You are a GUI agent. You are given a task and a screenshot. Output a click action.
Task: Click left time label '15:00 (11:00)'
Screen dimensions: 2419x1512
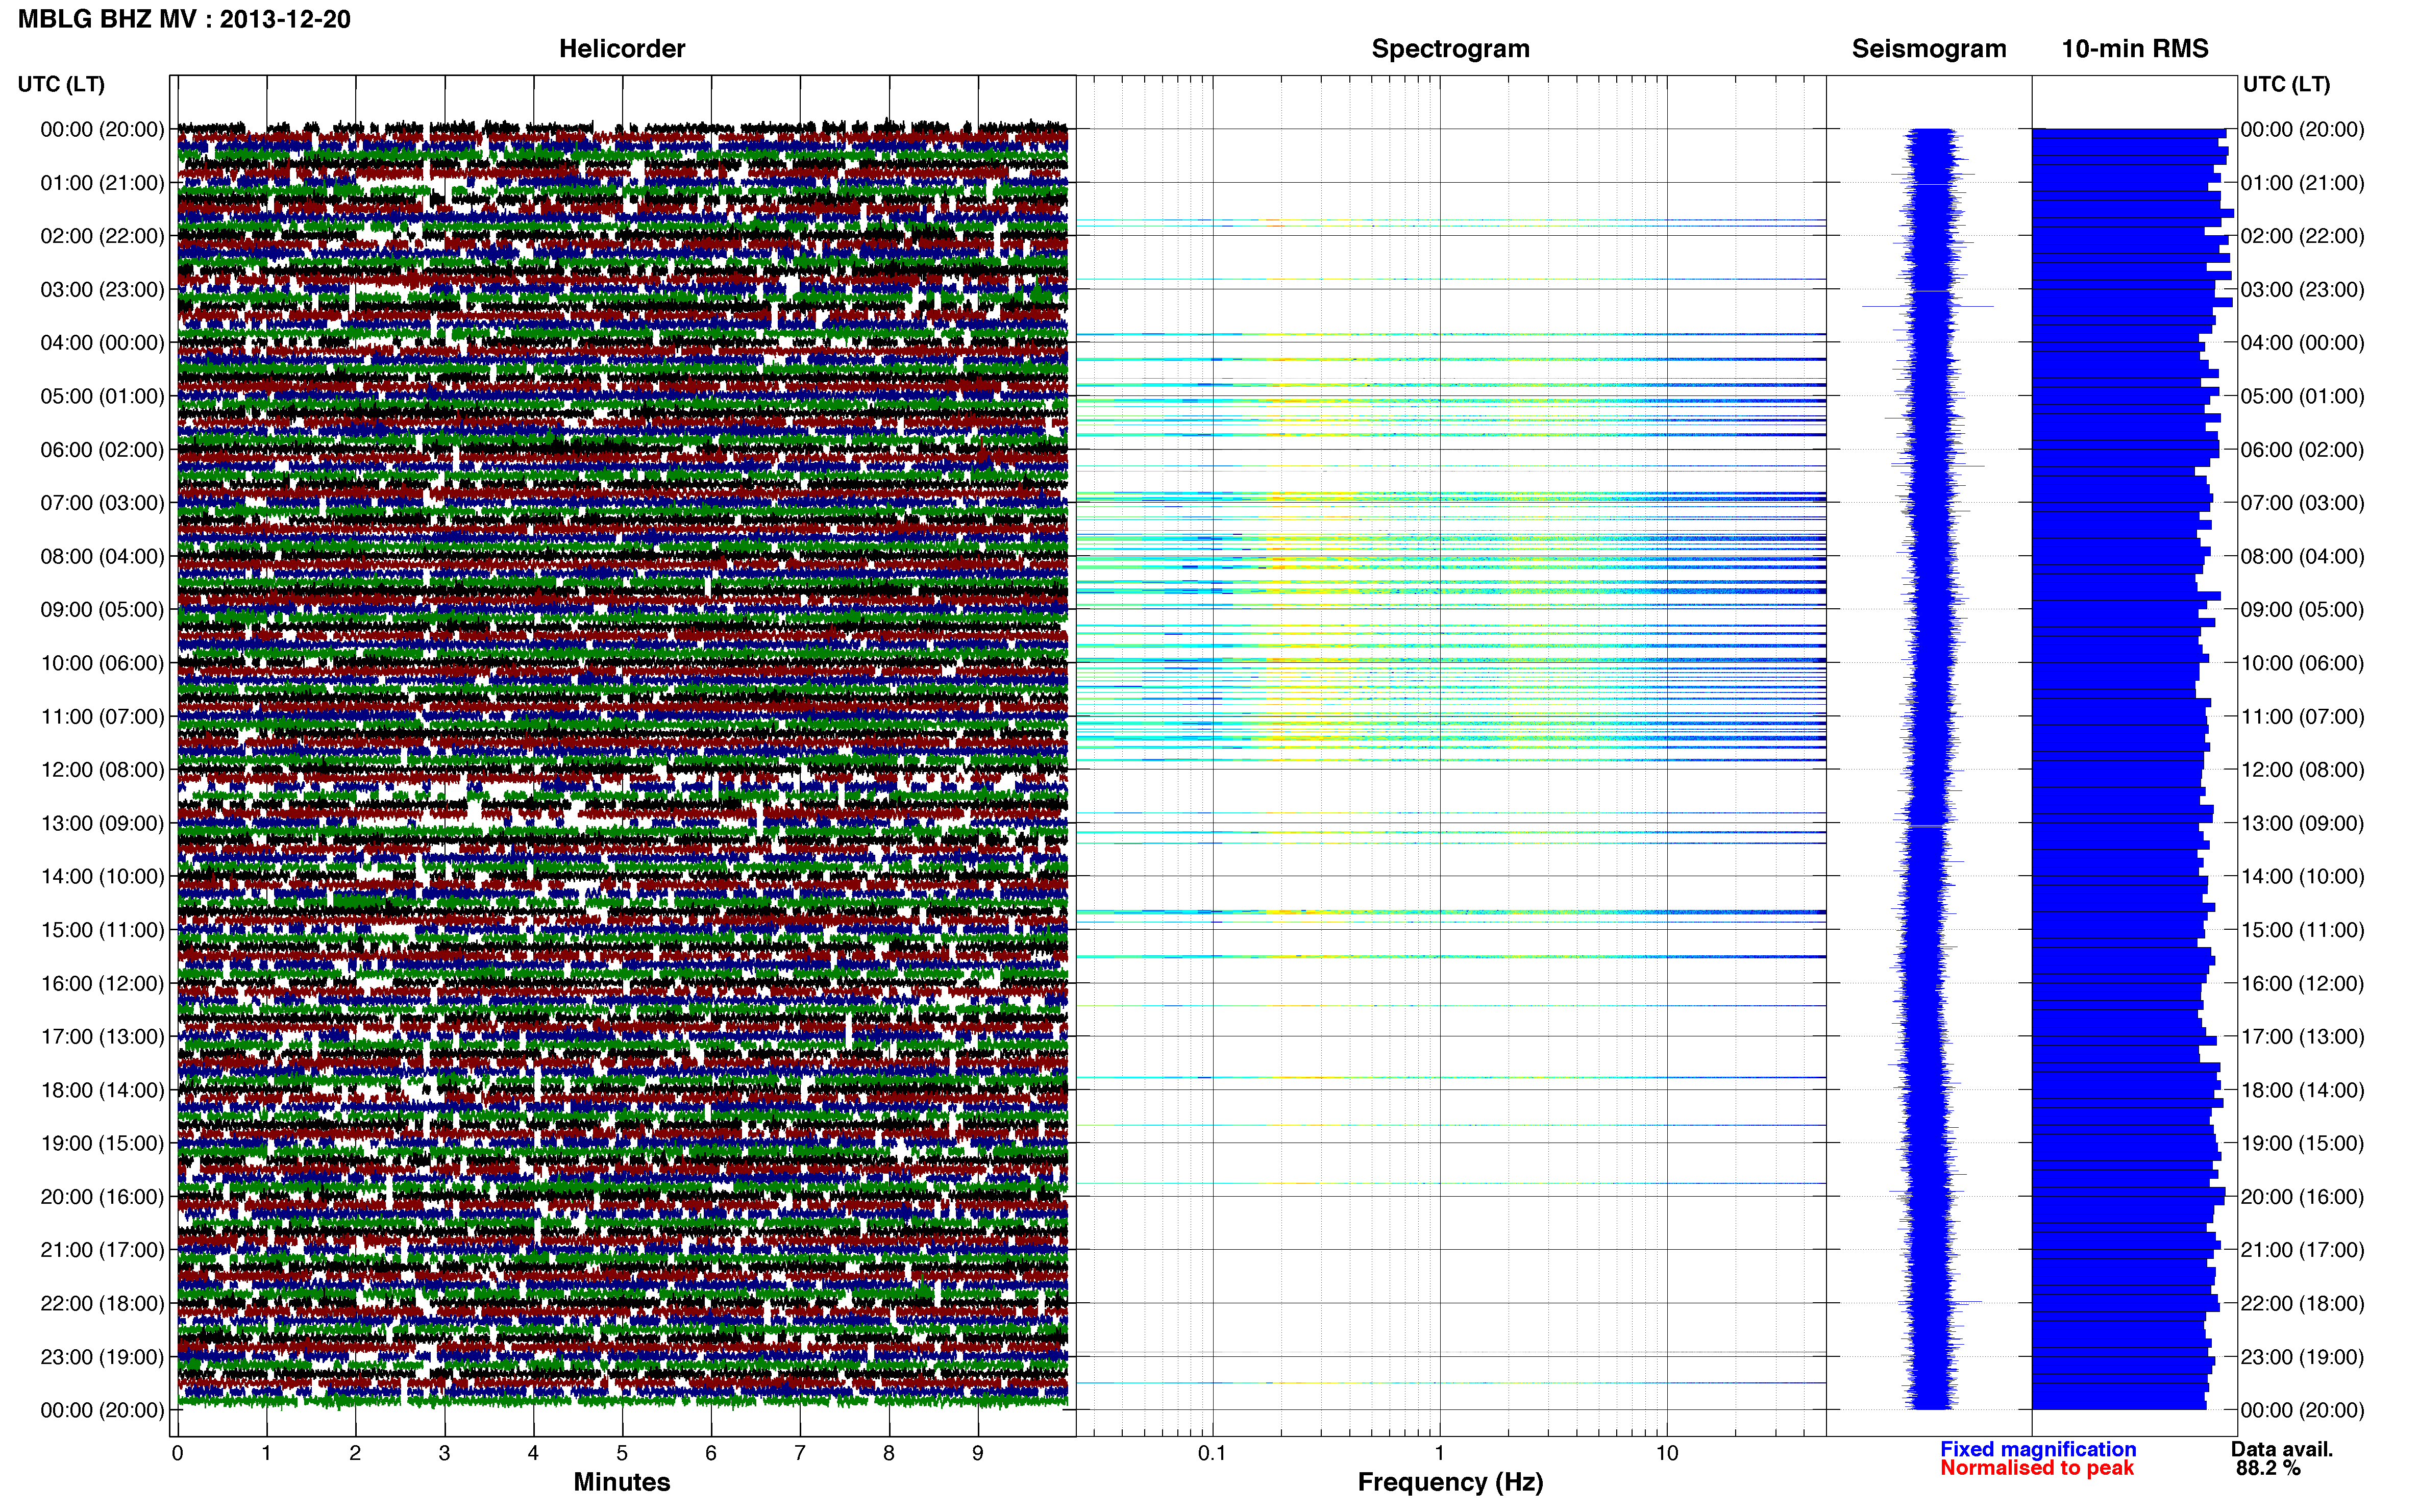point(102,930)
